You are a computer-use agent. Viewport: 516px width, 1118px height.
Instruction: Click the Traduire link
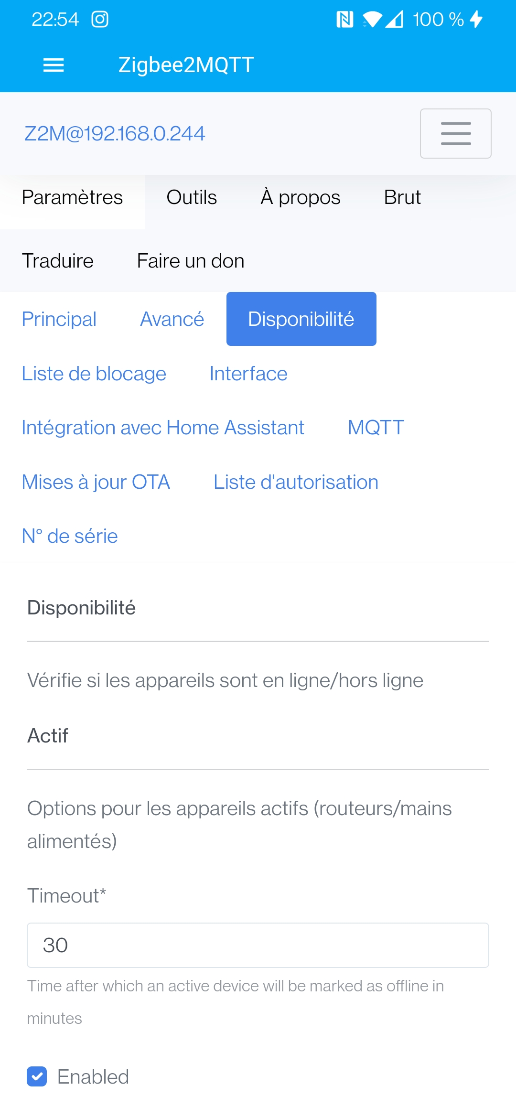(58, 261)
